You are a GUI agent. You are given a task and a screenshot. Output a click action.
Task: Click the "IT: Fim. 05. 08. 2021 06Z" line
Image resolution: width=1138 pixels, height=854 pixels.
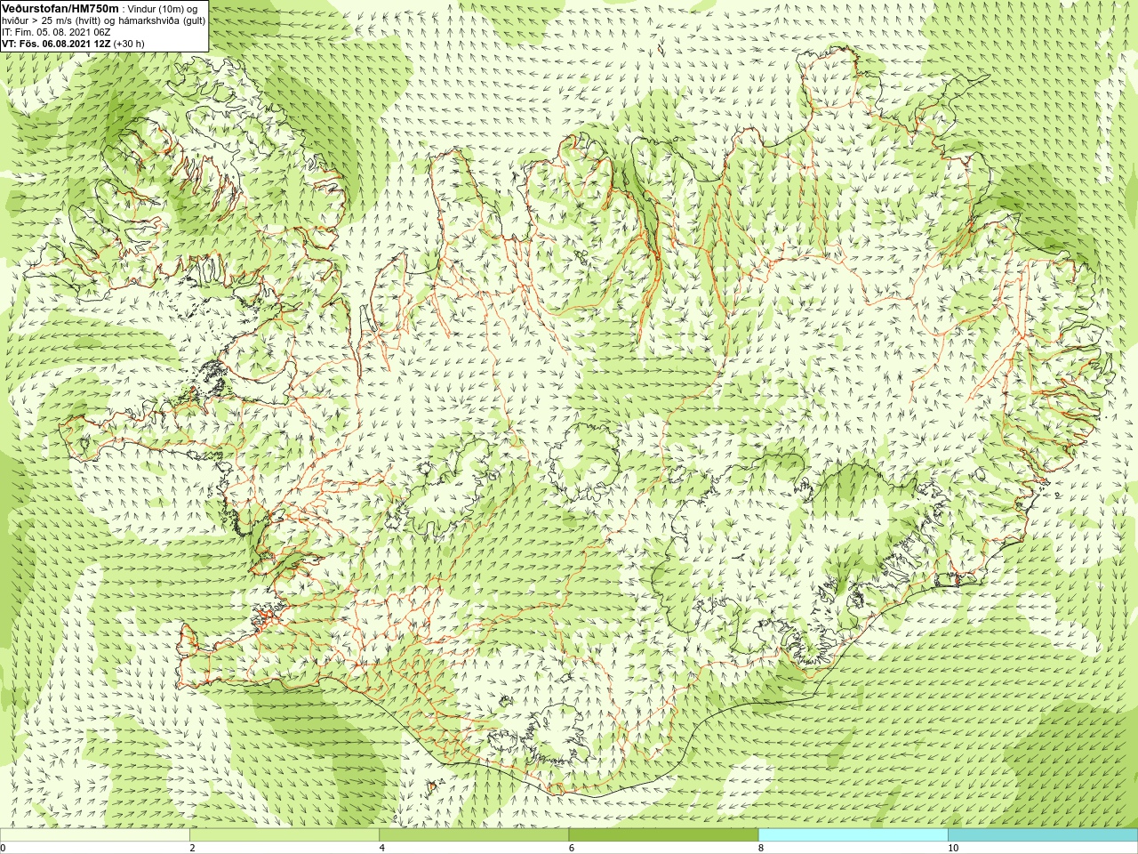56,32
